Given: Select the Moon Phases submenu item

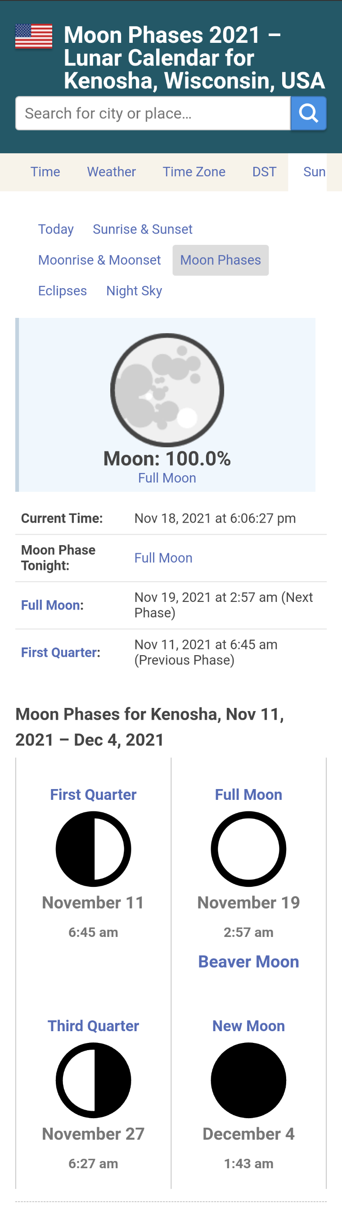Looking at the screenshot, I should [x=220, y=260].
